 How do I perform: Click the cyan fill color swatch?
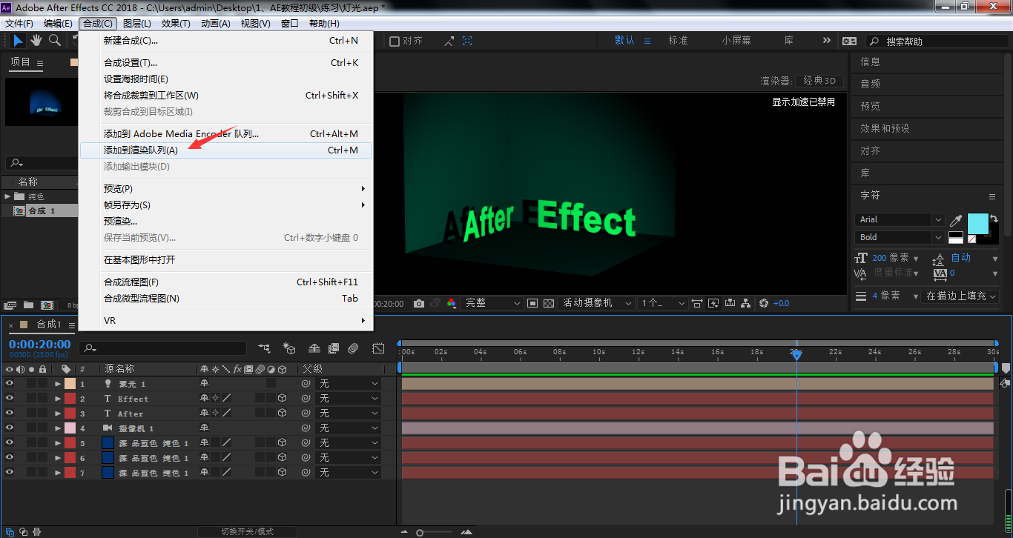[x=978, y=223]
